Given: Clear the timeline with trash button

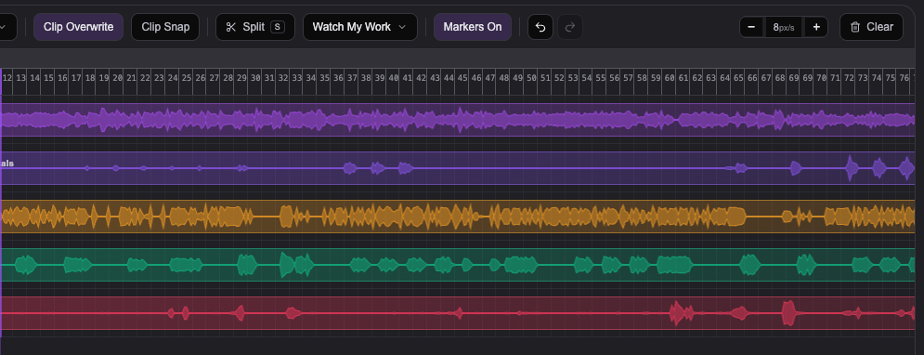Looking at the screenshot, I should [872, 27].
